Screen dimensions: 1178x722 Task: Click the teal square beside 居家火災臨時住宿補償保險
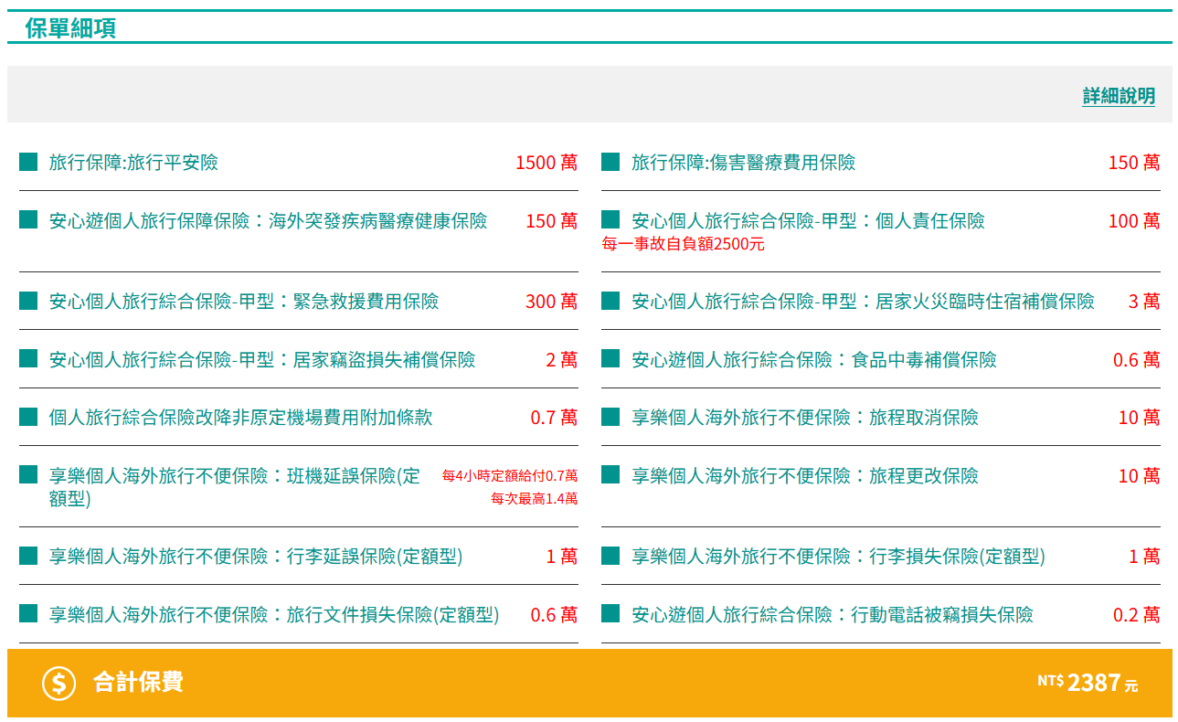610,301
